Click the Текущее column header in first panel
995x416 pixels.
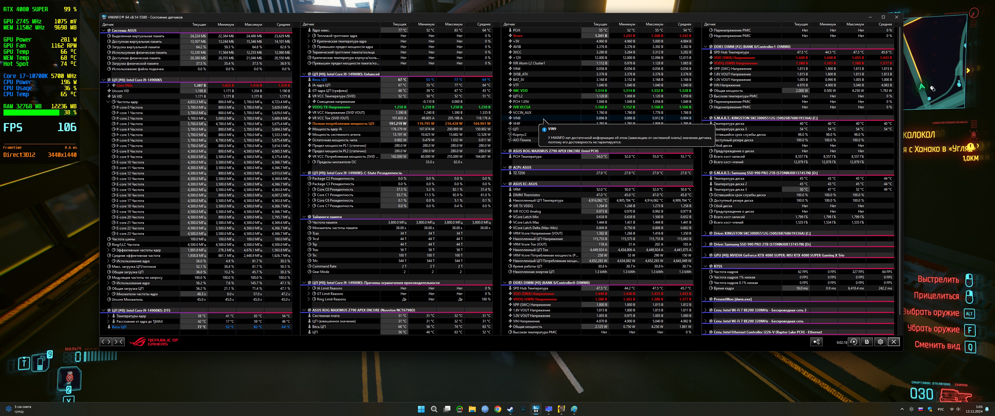tap(199, 24)
